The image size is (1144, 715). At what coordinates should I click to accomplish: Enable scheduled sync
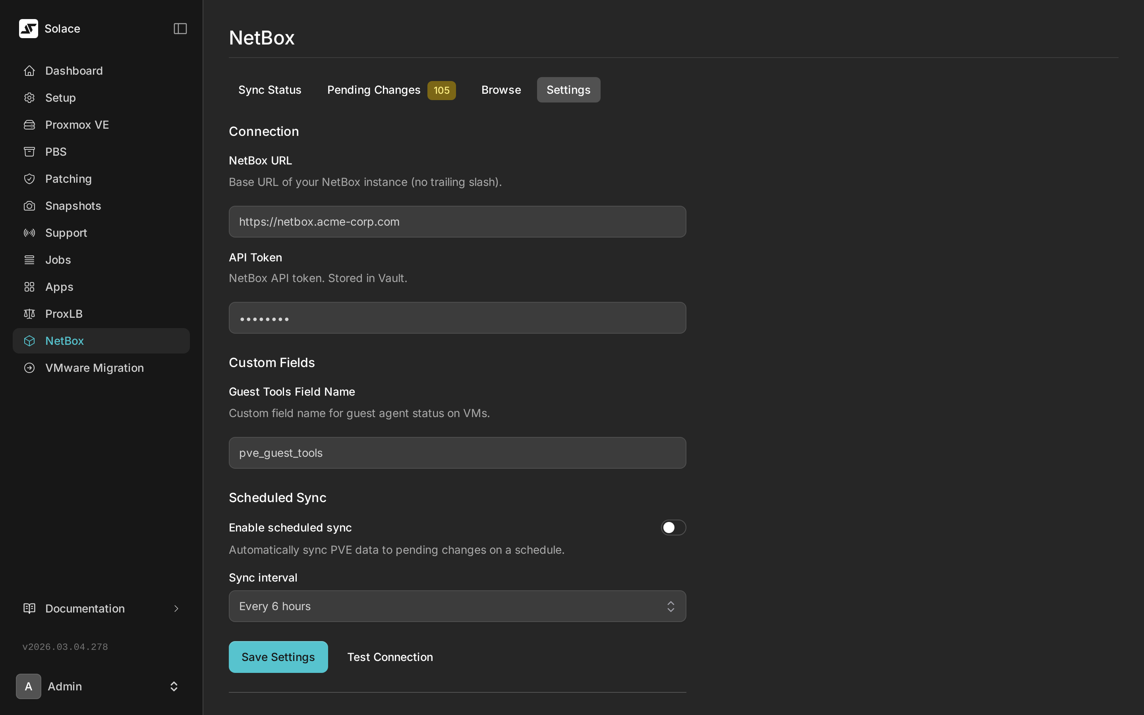coord(672,527)
